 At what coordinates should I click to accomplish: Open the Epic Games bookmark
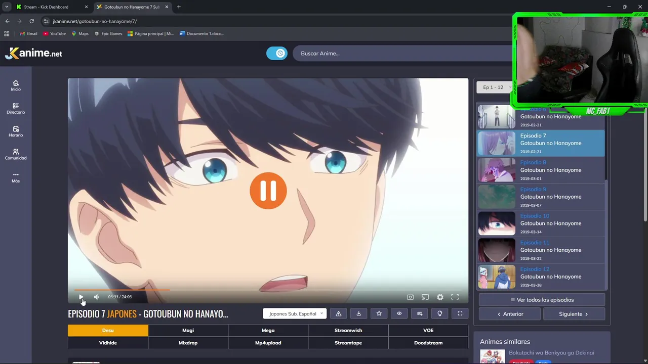click(x=108, y=33)
